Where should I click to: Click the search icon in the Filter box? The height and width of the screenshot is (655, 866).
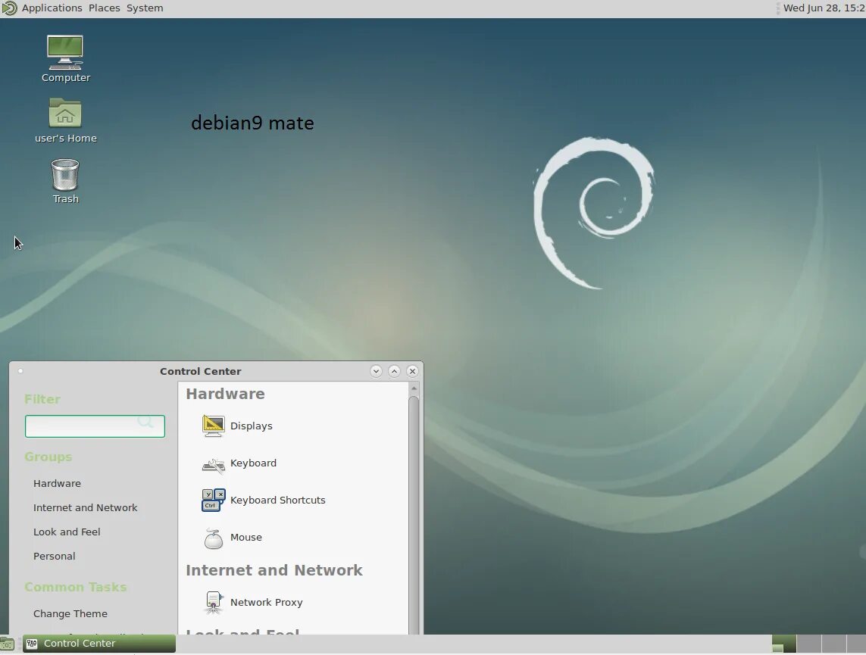(145, 422)
